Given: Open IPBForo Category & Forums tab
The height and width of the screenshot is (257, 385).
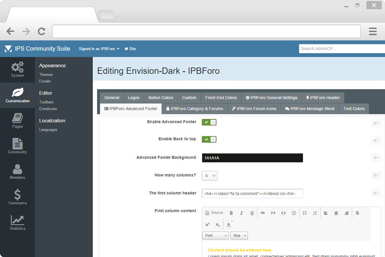Looking at the screenshot, I should click(195, 109).
